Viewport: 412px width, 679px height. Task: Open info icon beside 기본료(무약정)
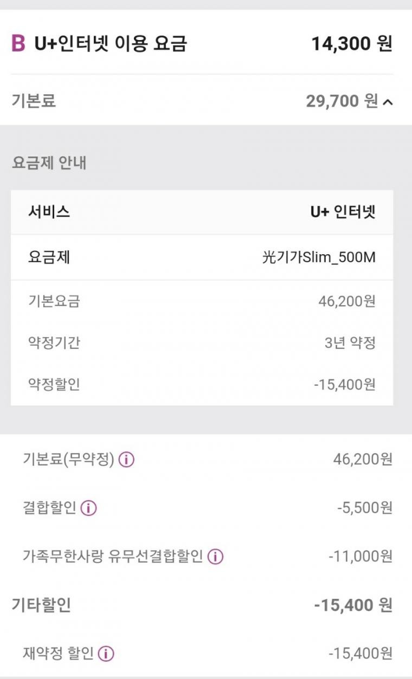pyautogui.click(x=126, y=460)
